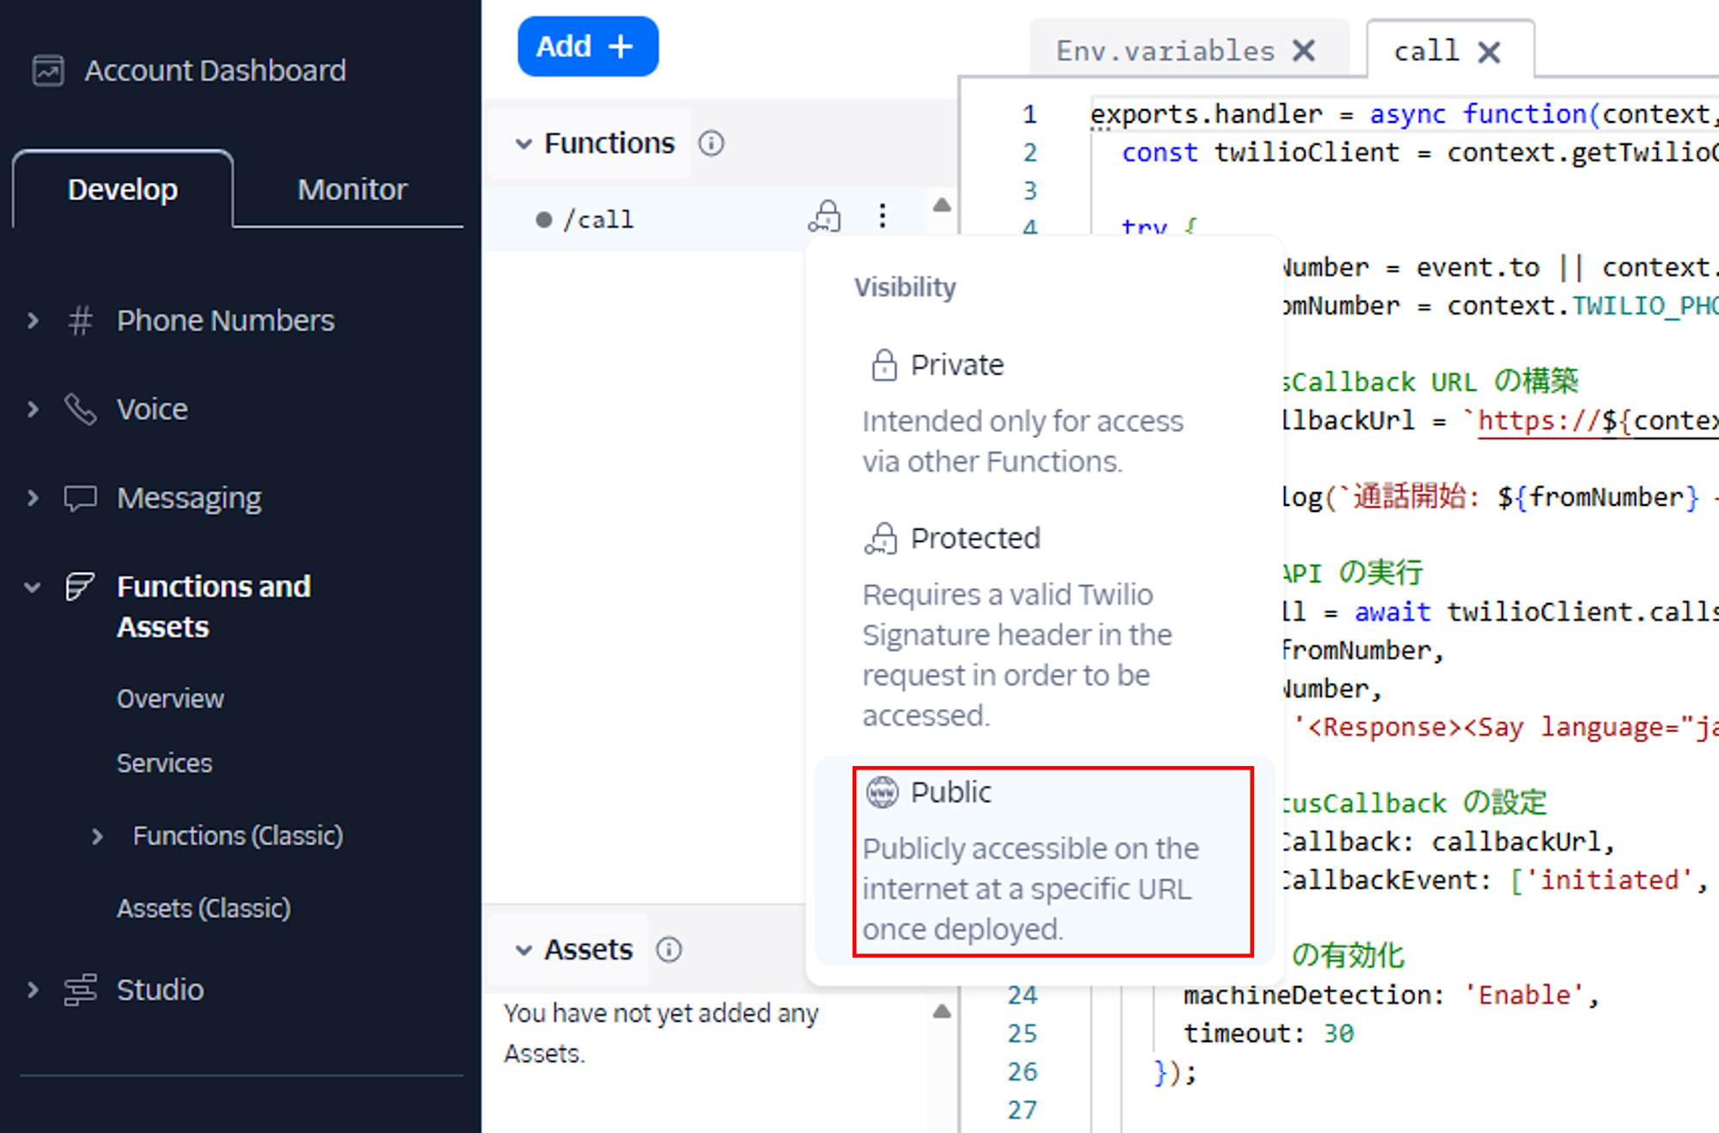The height and width of the screenshot is (1133, 1719).
Task: Open the Functions info icon
Action: click(x=711, y=143)
